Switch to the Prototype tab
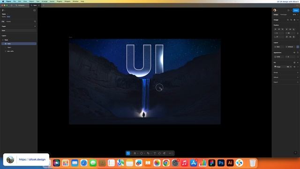300x169 pixels. click(283, 15)
